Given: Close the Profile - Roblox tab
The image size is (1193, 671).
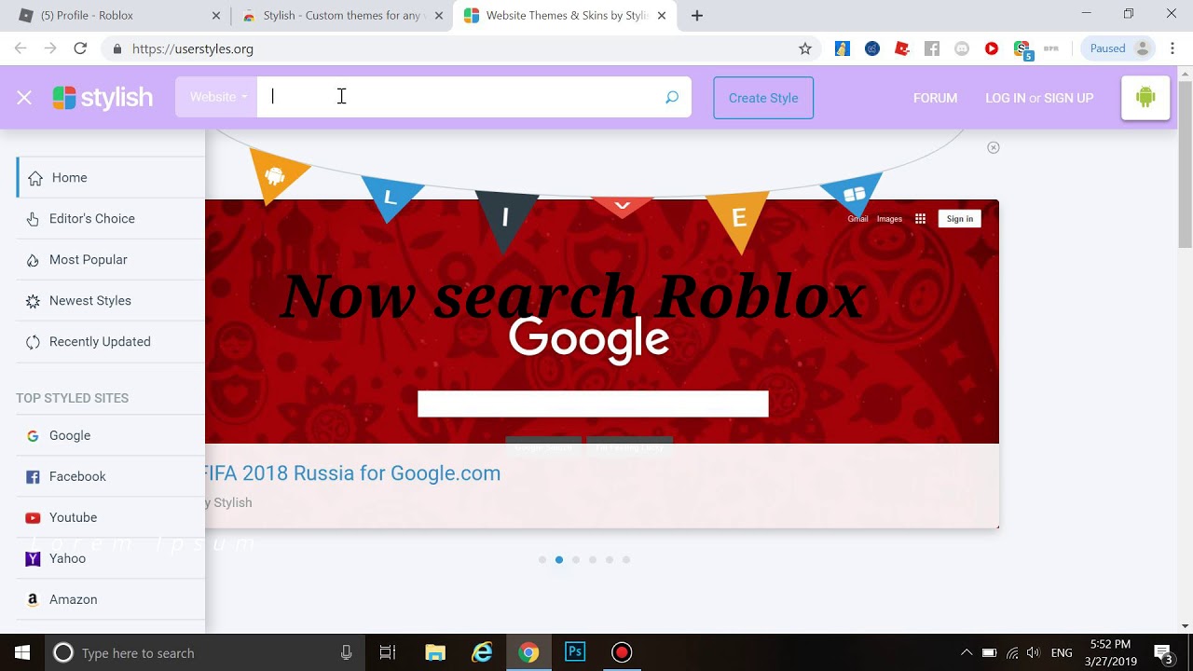Looking at the screenshot, I should [216, 16].
